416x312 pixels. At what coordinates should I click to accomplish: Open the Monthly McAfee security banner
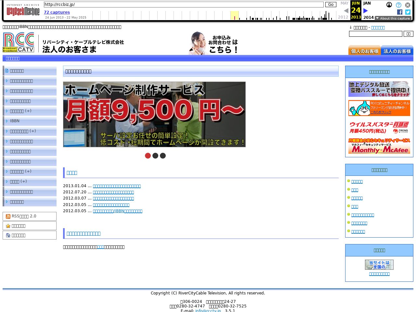pos(379,146)
